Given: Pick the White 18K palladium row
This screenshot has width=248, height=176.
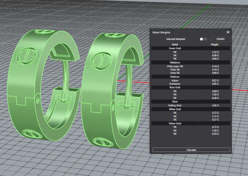Looking at the screenshot, I should (175, 73).
